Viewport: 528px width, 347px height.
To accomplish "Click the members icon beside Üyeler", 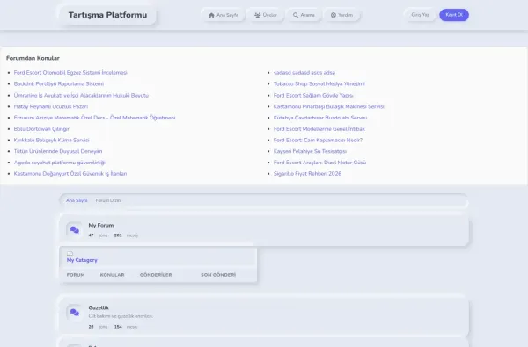I will point(258,15).
